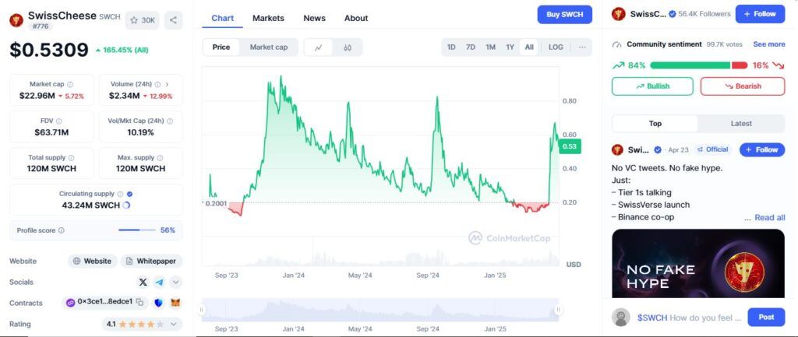Expand more Socials chevron

pos(175,282)
